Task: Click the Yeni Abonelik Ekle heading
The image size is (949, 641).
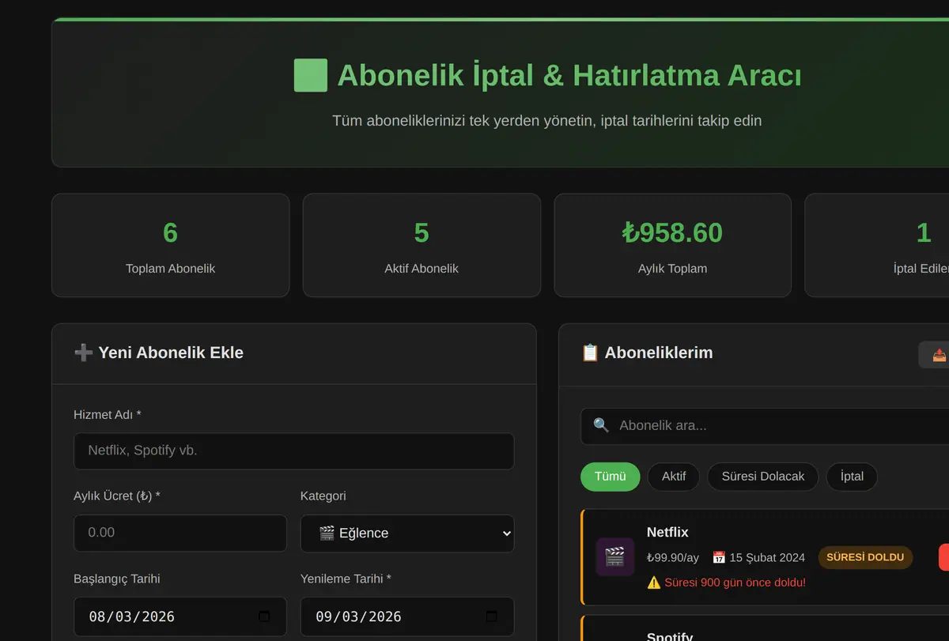Action: click(171, 353)
